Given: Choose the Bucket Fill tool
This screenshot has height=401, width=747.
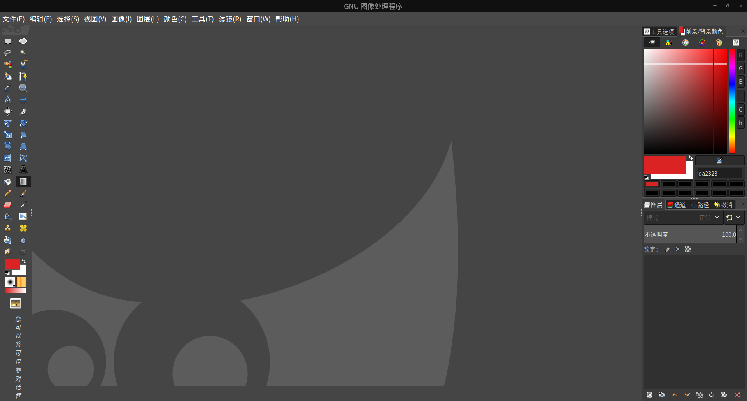Looking at the screenshot, I should coord(8,181).
